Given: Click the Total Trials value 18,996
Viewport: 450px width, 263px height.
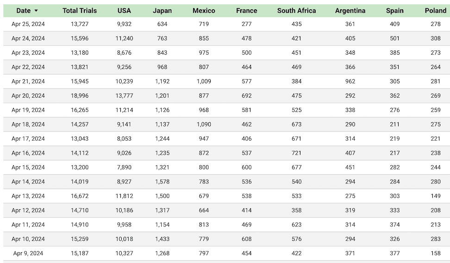Looking at the screenshot, I should 80,95.
